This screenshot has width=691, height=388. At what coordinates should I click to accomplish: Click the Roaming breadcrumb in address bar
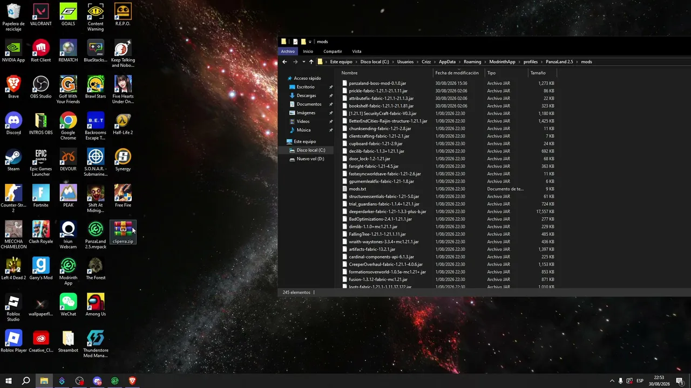472,62
